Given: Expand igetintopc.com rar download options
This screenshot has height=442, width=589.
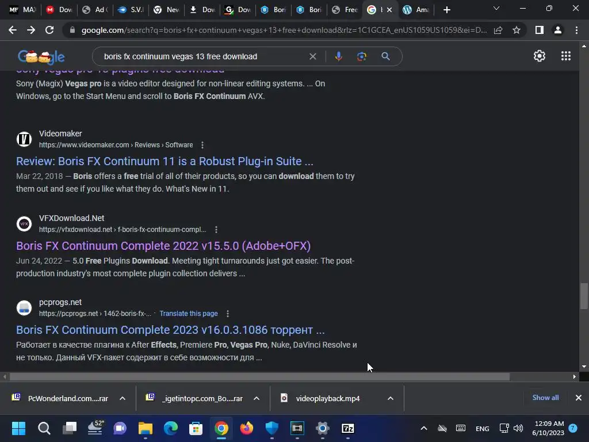Looking at the screenshot, I should click(x=257, y=398).
